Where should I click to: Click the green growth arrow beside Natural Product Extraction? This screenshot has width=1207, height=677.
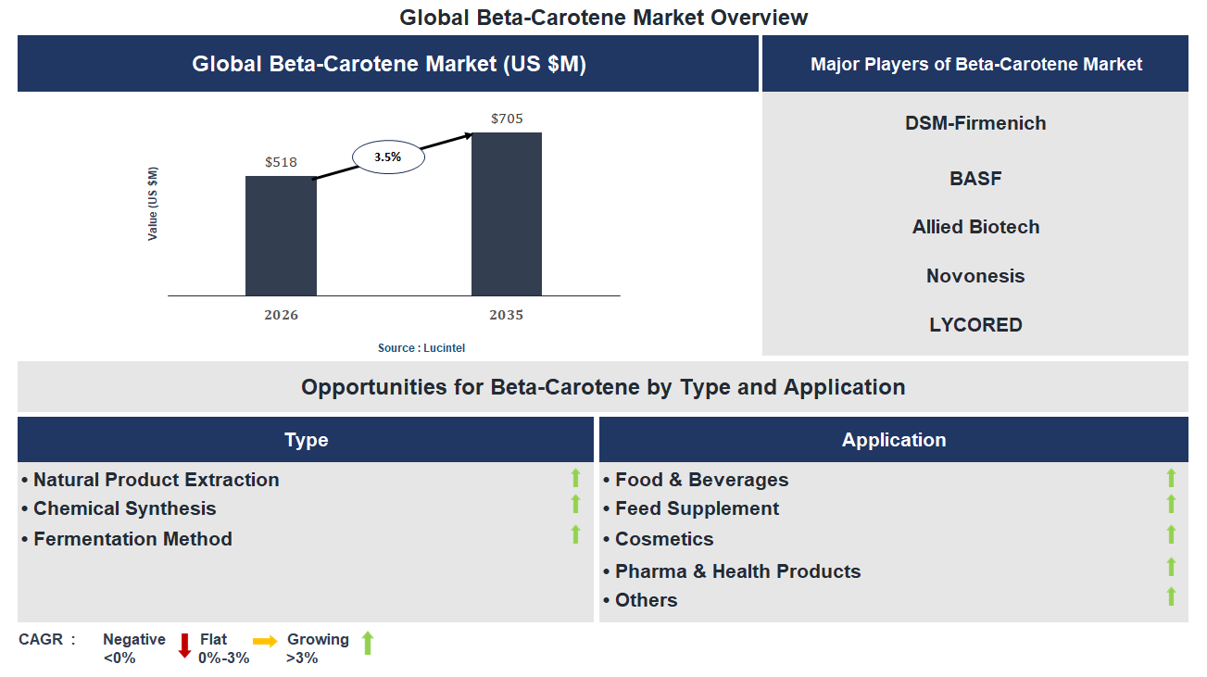[574, 478]
